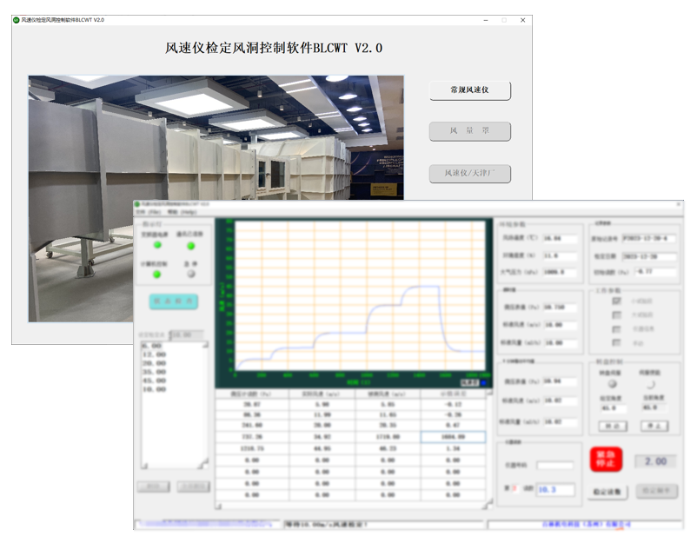Toggle the fourth working parameter checkbox
The width and height of the screenshot is (697, 543).
(617, 343)
